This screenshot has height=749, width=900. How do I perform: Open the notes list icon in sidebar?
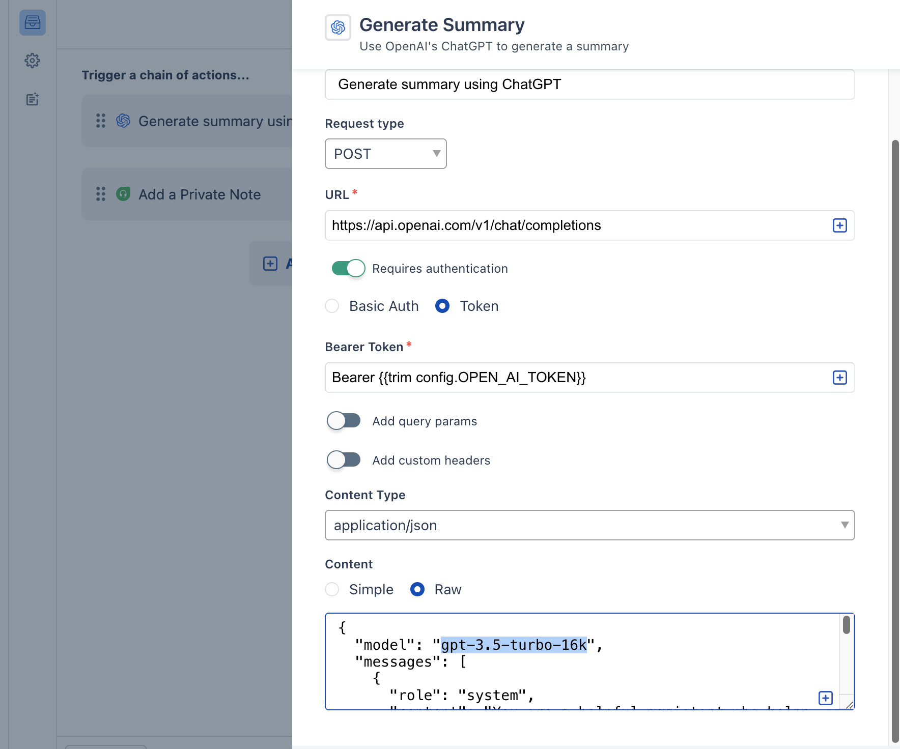coord(33,99)
